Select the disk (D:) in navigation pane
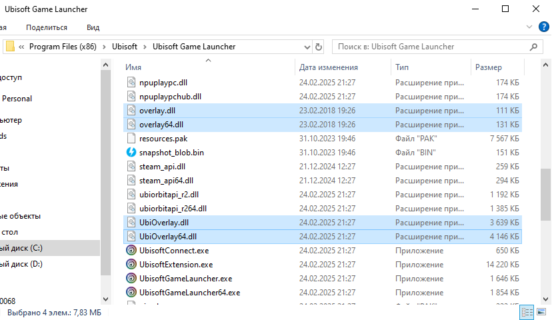Screen dimensions: 552x320 [x=21, y=264]
